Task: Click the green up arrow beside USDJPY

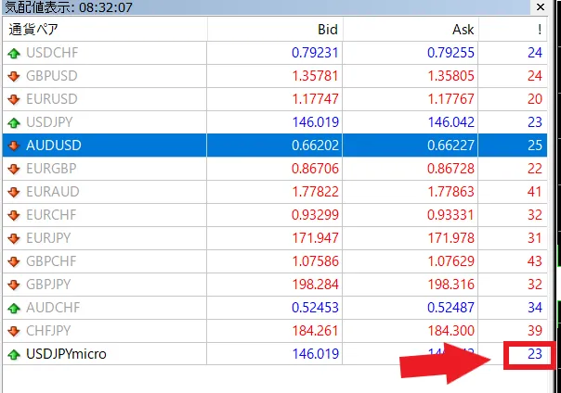Action: pyautogui.click(x=13, y=122)
